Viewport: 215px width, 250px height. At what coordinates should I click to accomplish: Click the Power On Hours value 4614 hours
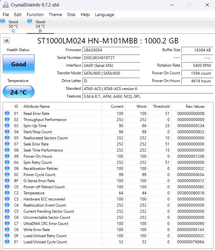[x=197, y=81]
